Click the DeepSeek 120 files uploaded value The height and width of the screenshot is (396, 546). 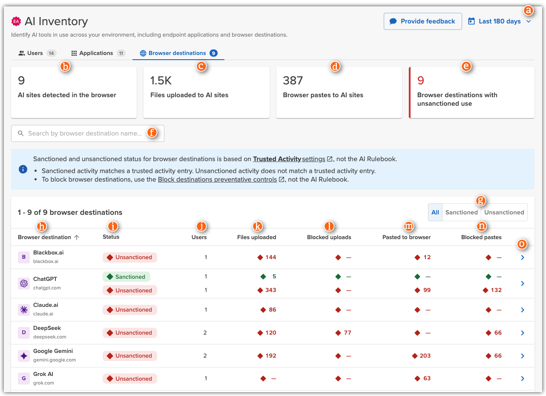271,332
